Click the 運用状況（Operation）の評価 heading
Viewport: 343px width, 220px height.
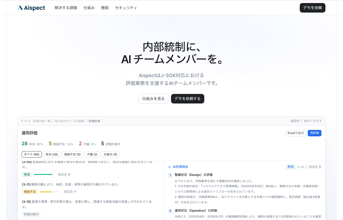click(196, 211)
